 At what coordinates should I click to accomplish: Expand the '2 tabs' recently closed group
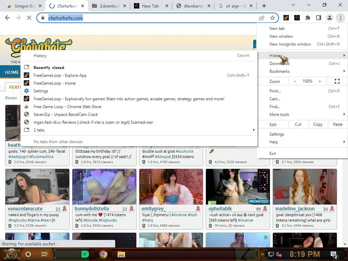point(139,130)
